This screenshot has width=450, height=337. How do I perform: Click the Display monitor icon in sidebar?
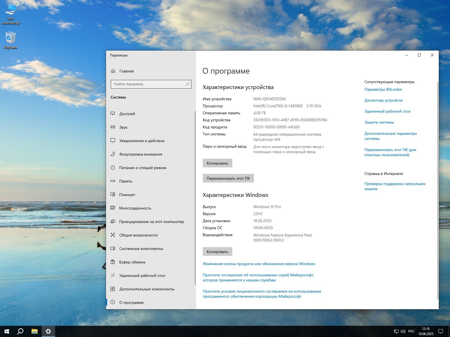tap(113, 114)
